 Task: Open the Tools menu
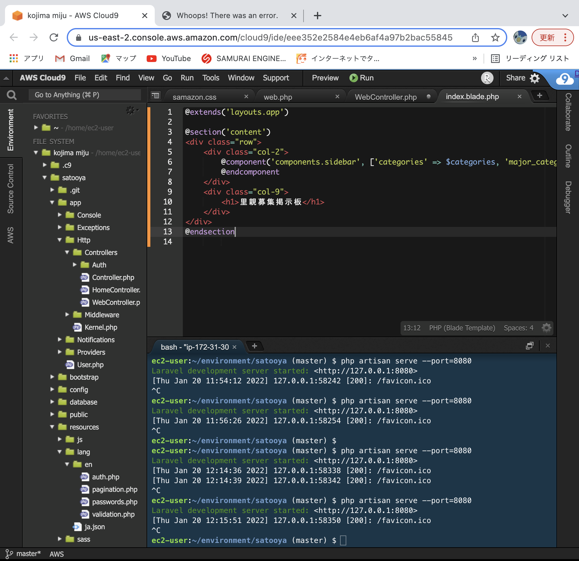[x=211, y=78]
